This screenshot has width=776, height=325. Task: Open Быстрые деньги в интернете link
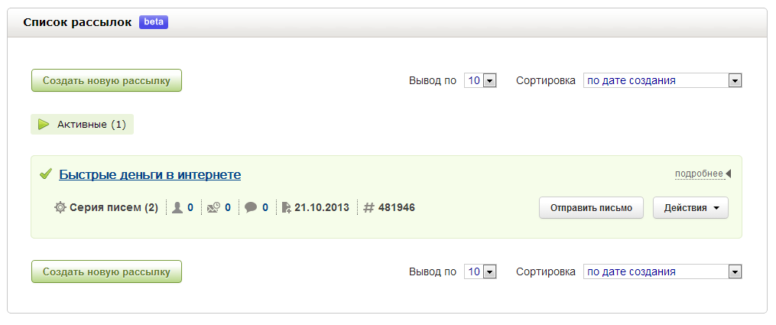pos(150,174)
